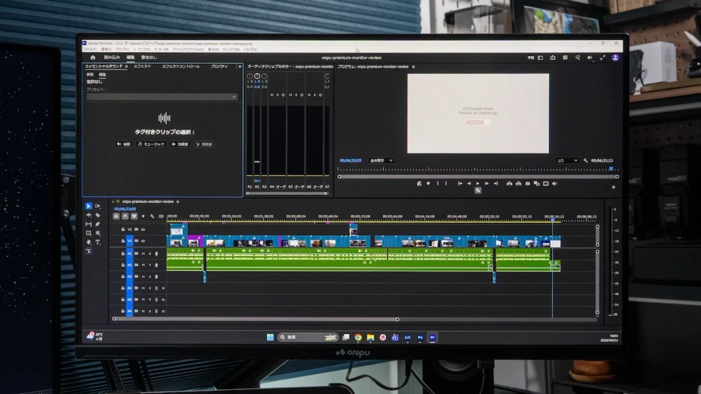Select the Rectangle tool
The image size is (701, 394).
coord(88,233)
